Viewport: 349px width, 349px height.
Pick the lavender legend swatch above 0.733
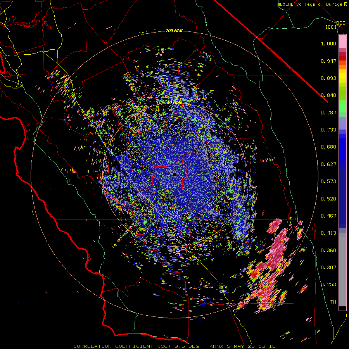coord(342,123)
